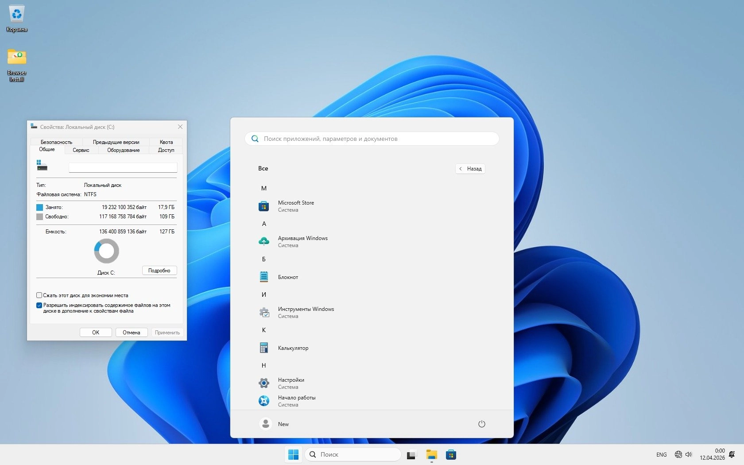Launch Калькулятор app

point(293,348)
